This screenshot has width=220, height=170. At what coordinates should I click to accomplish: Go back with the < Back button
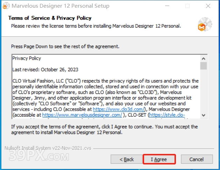[x=127, y=159]
